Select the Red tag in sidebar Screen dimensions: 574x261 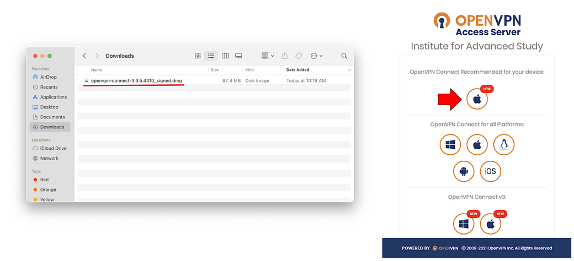pos(44,180)
